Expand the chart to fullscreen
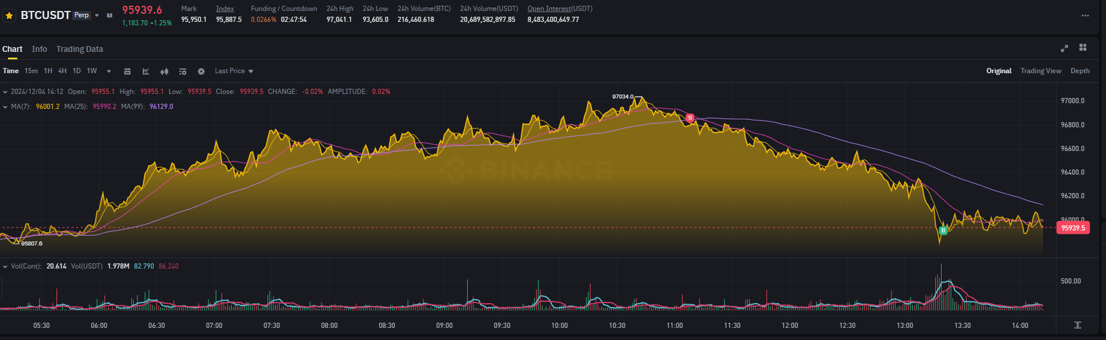This screenshot has height=340, width=1106. tap(1064, 48)
